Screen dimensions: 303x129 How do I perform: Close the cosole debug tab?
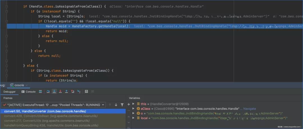tap(26, 85)
